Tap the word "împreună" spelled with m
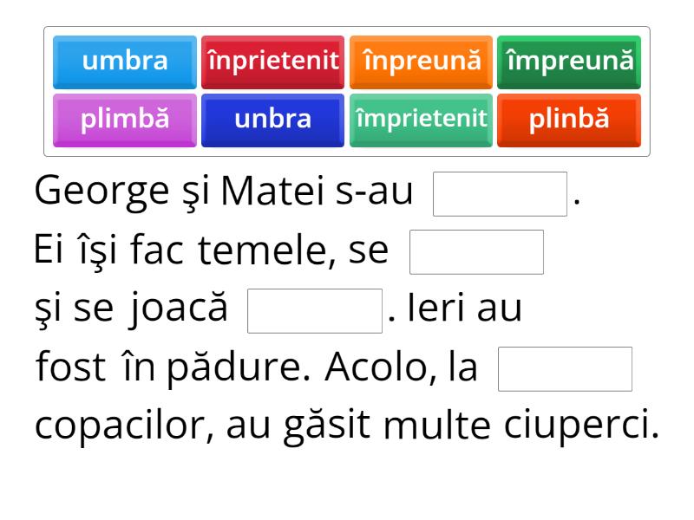The height and width of the screenshot is (520, 694). 569,62
